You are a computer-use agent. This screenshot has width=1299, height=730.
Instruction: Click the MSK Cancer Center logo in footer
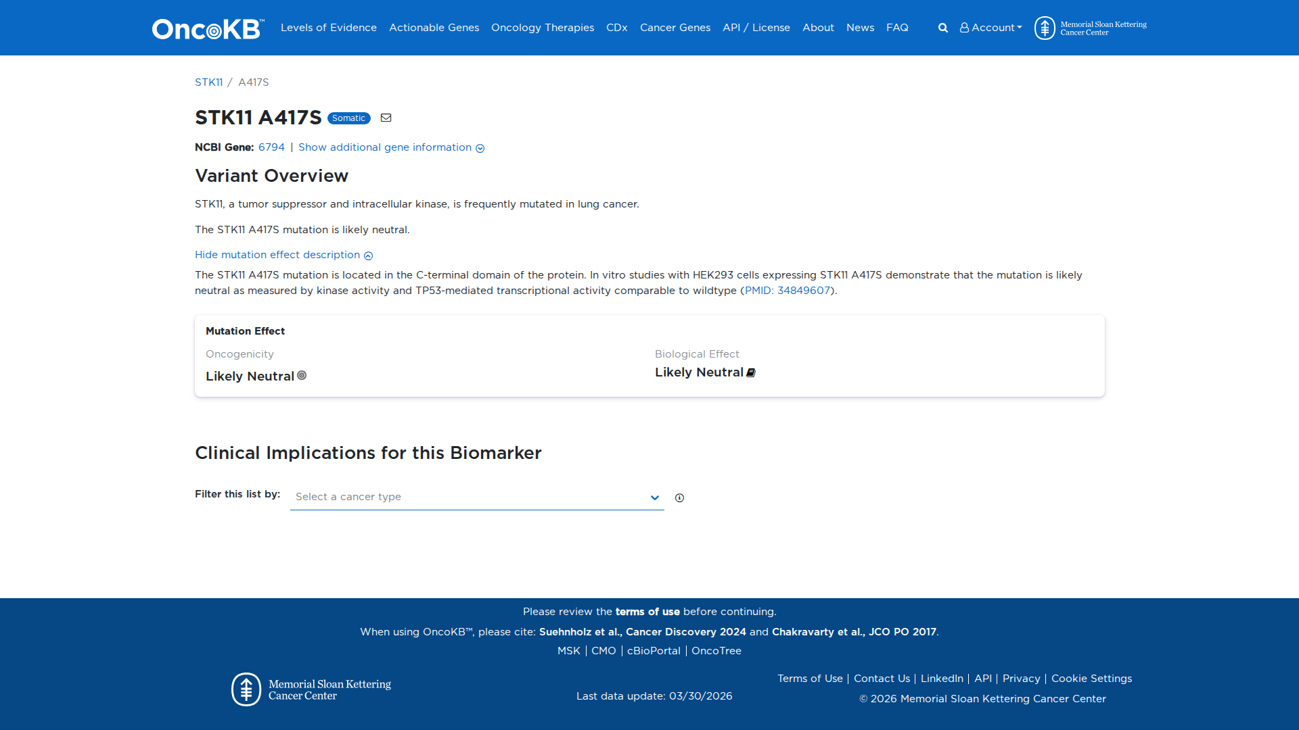(x=311, y=688)
